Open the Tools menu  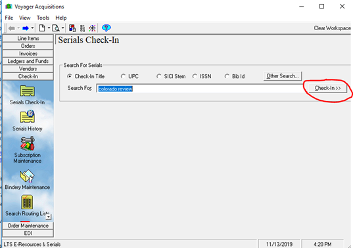point(43,18)
